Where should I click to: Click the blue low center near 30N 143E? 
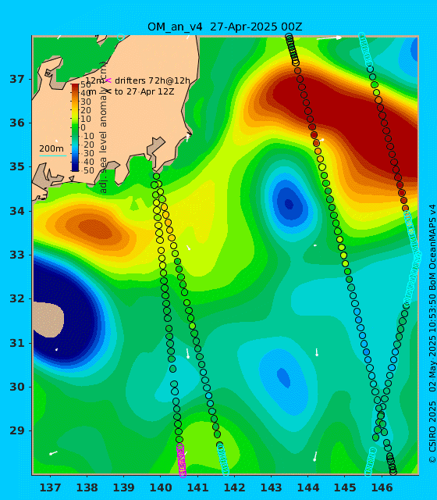[x=283, y=377]
